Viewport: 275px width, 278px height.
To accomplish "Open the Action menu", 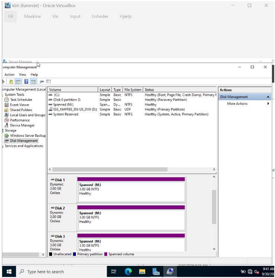I will tap(9, 75).
